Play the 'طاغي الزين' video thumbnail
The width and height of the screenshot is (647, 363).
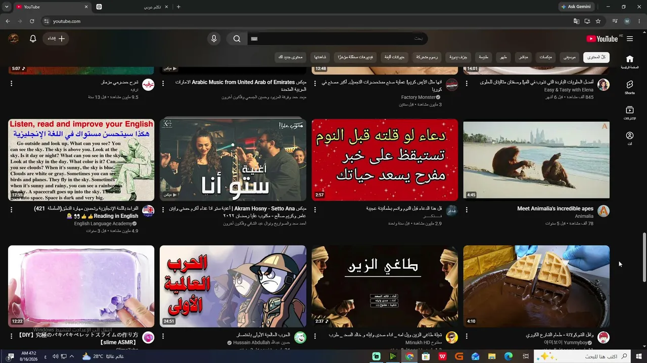385,286
